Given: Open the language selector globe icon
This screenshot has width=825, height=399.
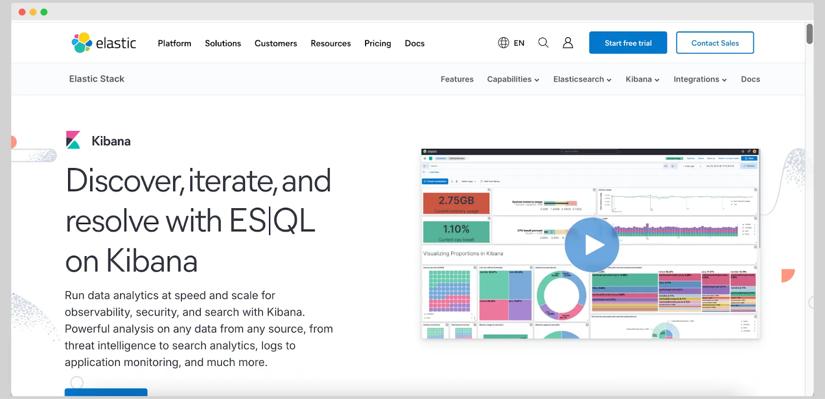Looking at the screenshot, I should click(503, 43).
